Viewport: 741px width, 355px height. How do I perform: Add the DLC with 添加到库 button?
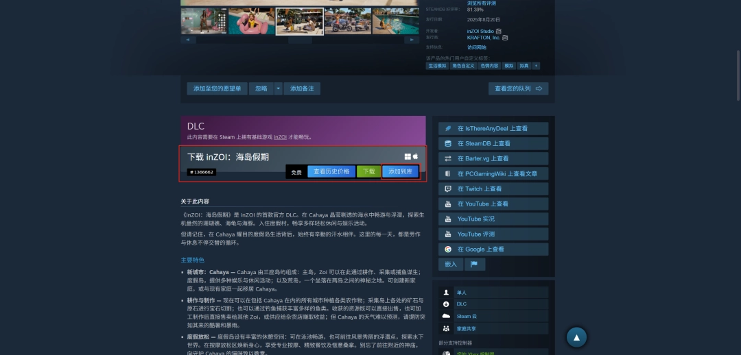(400, 171)
